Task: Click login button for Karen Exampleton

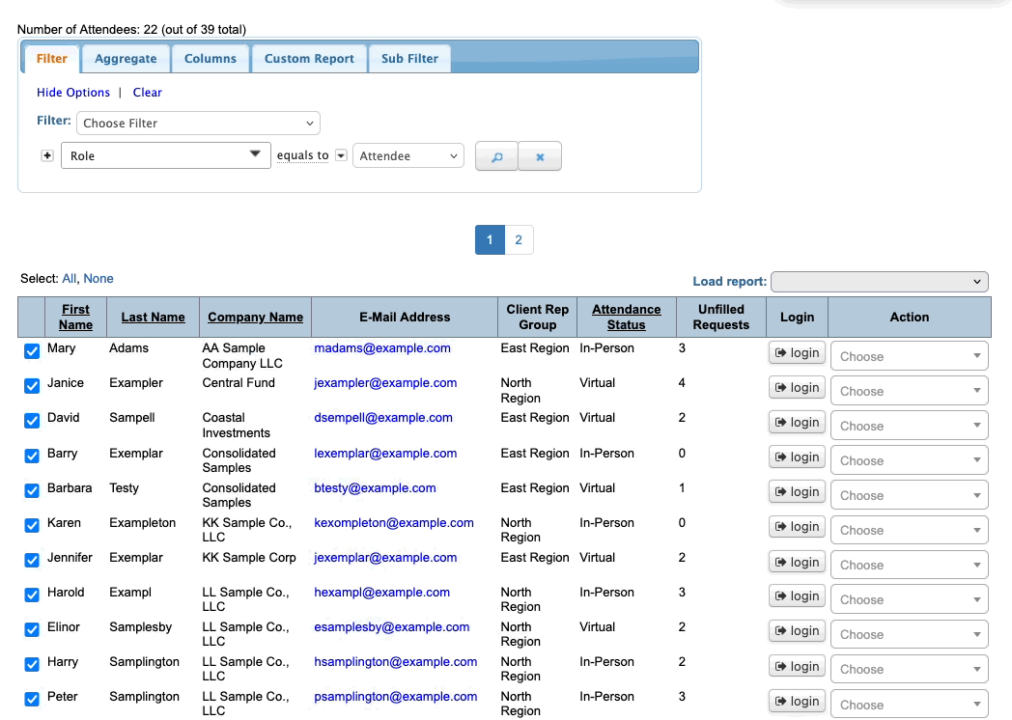Action: click(x=797, y=527)
